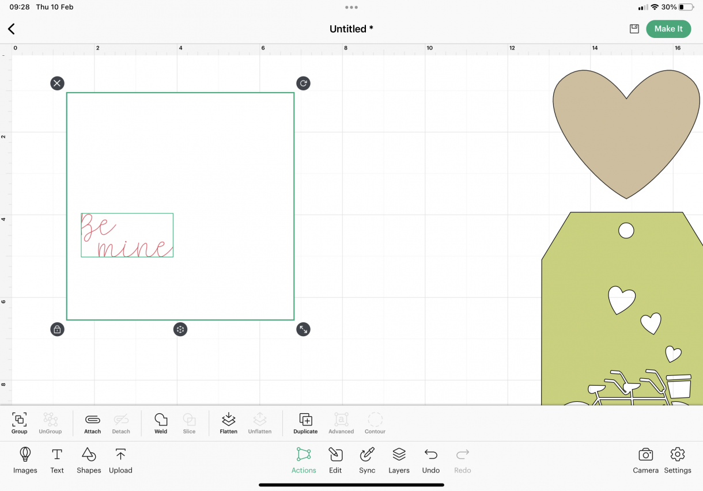Click the save project icon
Image resolution: width=703 pixels, height=491 pixels.
click(634, 29)
